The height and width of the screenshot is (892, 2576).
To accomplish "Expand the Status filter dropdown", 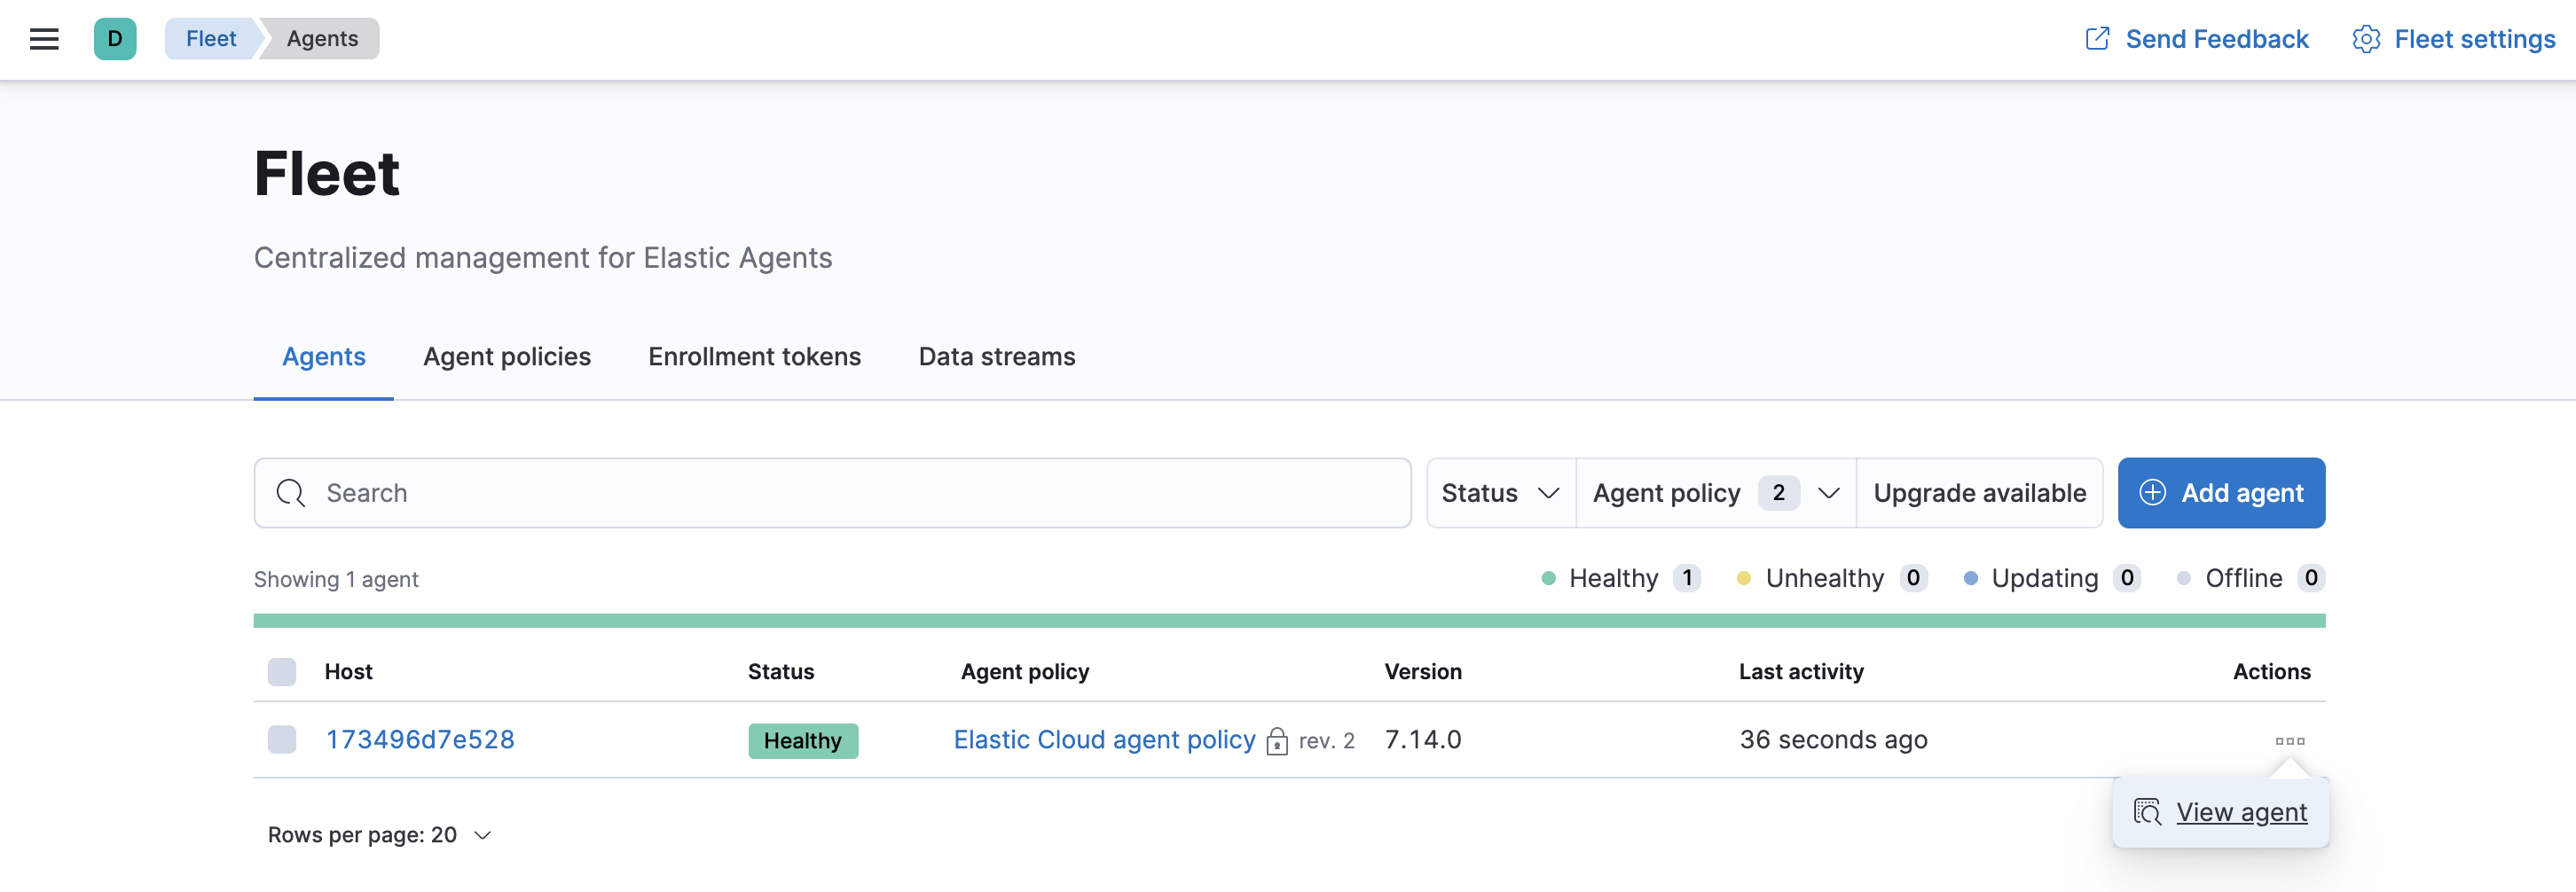I will click(1500, 493).
